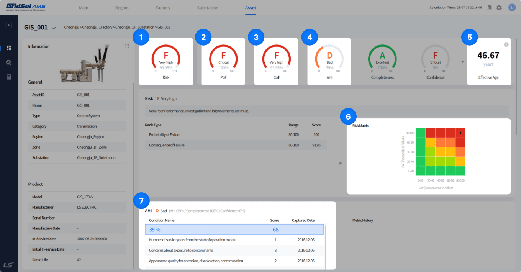The image size is (521, 272).
Task: Switch to the Substation tab
Action: click(208, 8)
